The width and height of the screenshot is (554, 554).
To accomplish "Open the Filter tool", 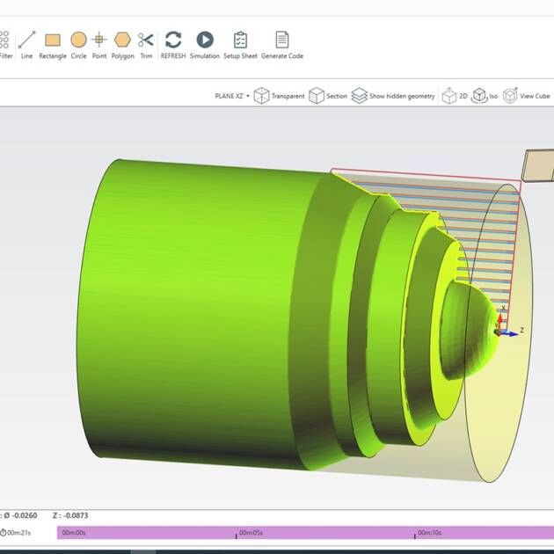I will point(4,40).
